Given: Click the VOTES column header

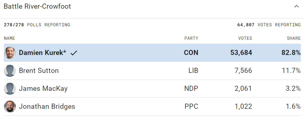Looking at the screenshot, I should tap(245, 38).
